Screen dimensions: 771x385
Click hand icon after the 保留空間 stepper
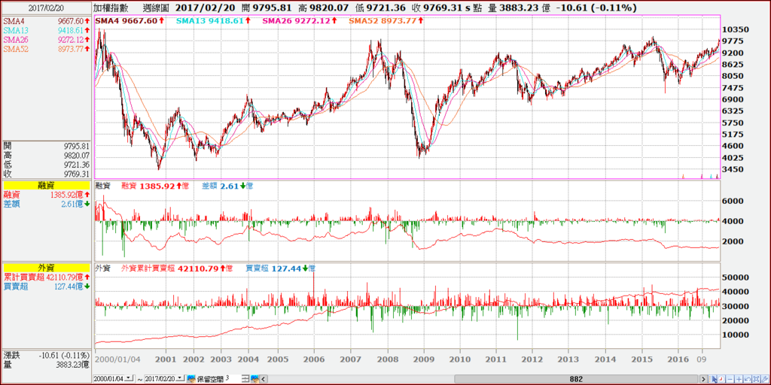(254, 379)
